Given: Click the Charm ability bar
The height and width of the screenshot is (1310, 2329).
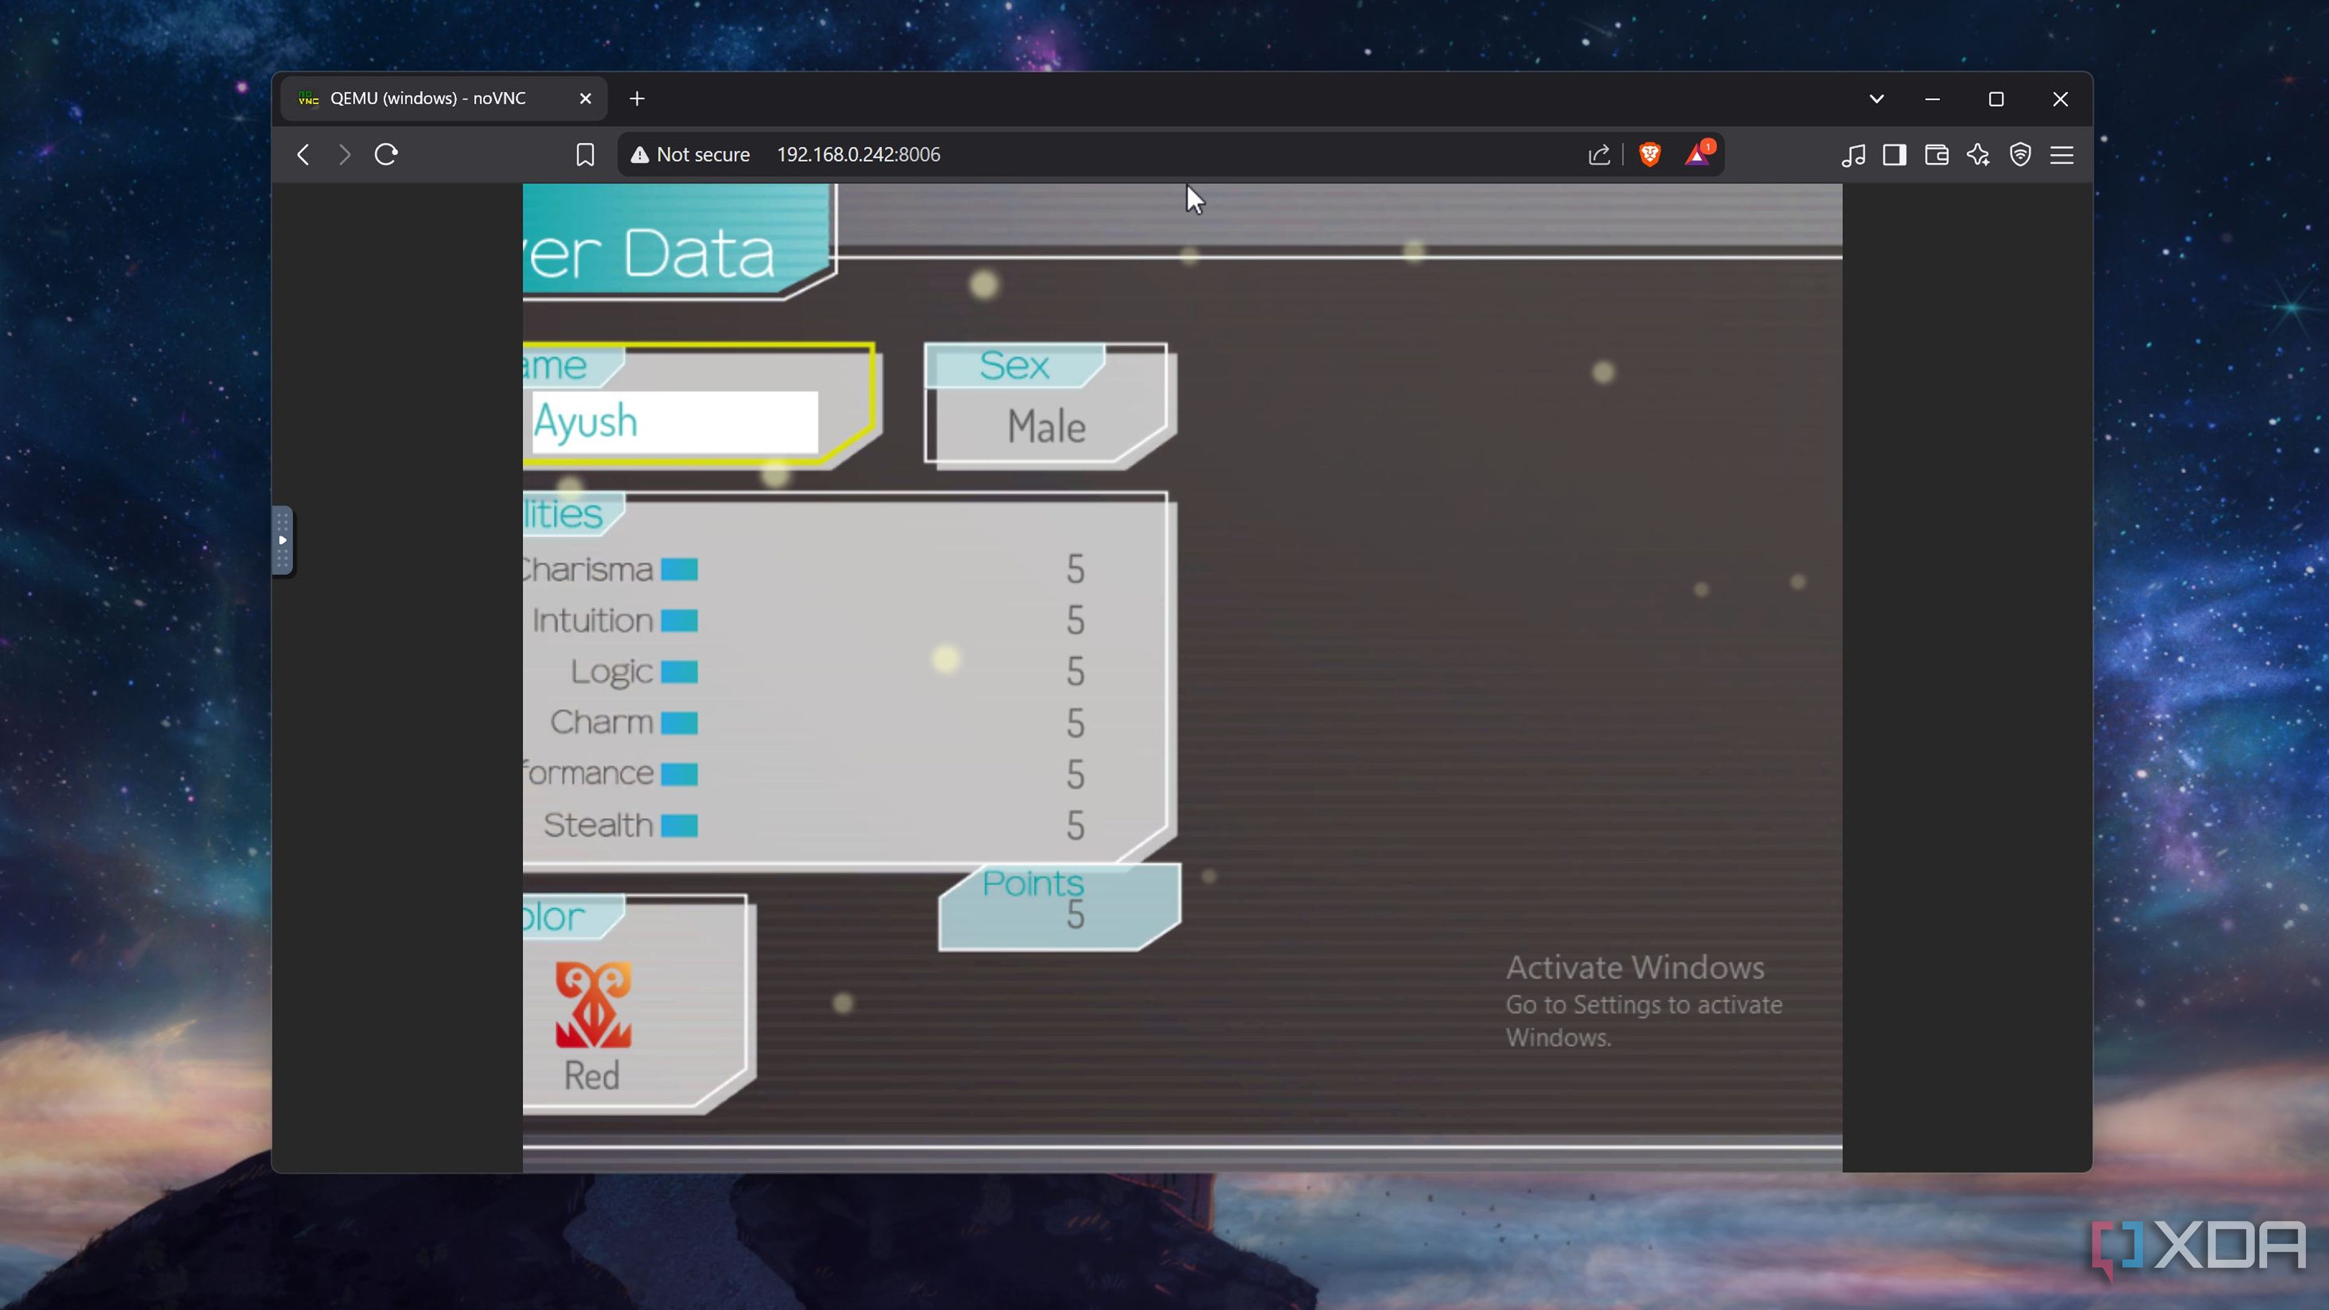Looking at the screenshot, I should 679,722.
